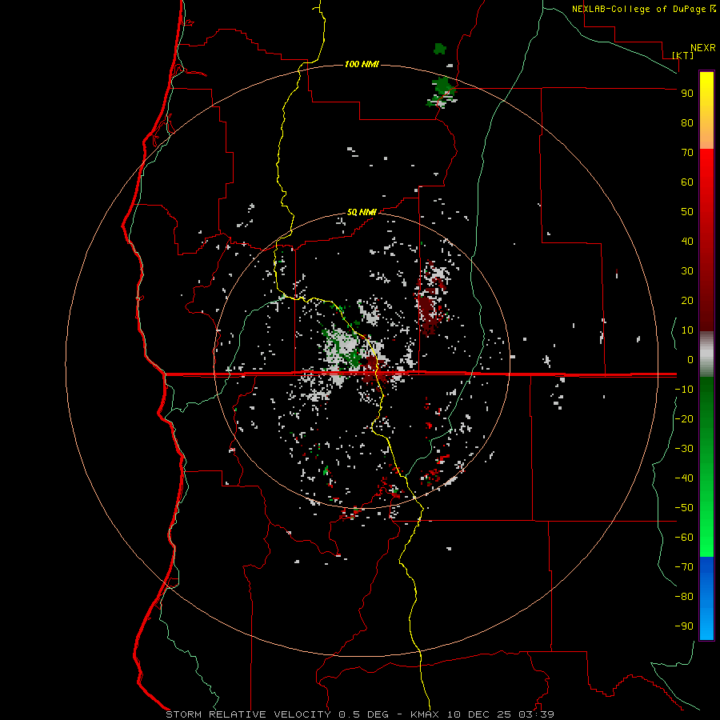
Task: Click the -60 value on the velocity scale
Action: [684, 538]
